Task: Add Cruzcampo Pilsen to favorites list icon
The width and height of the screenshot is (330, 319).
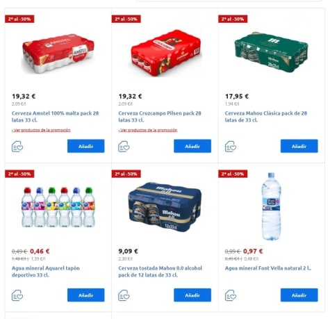Action: tap(124, 147)
